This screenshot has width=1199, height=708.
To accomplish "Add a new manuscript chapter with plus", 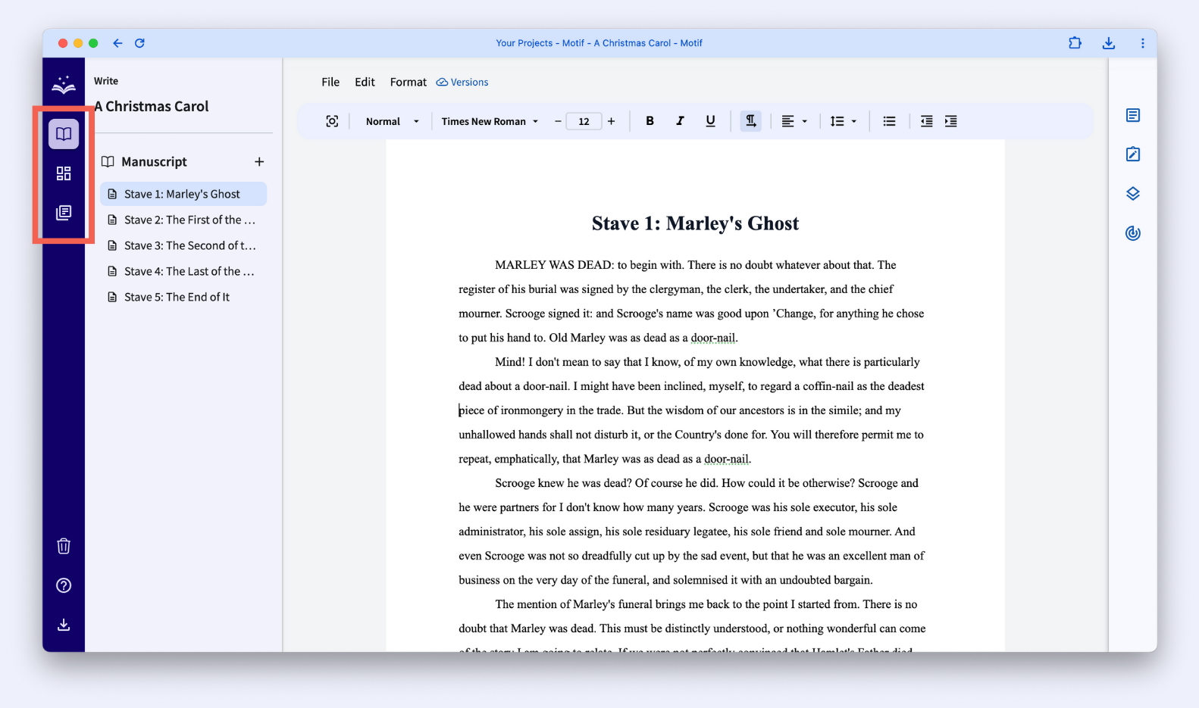I will (259, 161).
